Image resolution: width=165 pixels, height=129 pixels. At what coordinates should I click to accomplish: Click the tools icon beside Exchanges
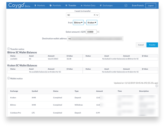pyautogui.click(x=101, y=5)
